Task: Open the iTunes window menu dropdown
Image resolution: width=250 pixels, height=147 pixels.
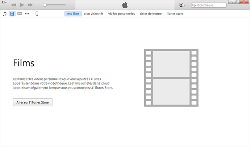Action: coord(4,2)
